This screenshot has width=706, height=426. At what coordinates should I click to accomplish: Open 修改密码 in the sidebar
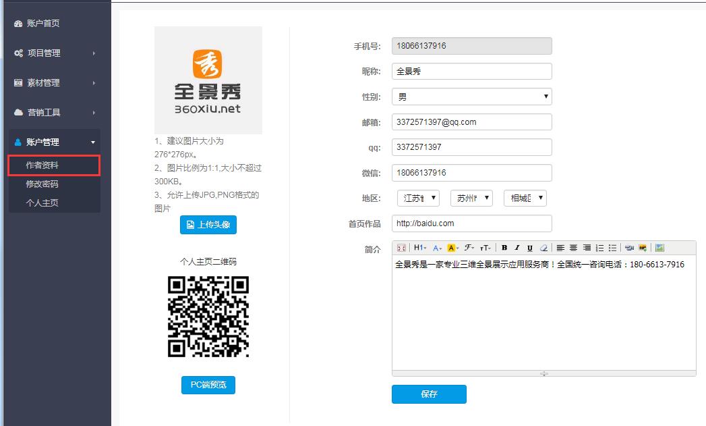click(x=42, y=184)
